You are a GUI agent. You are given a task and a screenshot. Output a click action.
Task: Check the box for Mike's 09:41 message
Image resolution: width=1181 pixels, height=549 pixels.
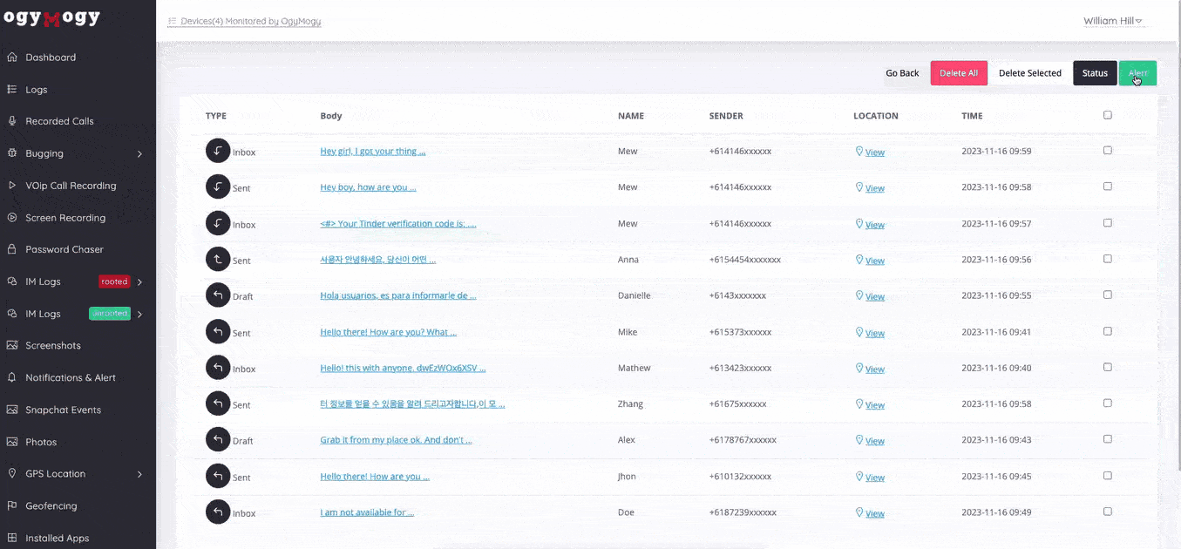point(1108,331)
